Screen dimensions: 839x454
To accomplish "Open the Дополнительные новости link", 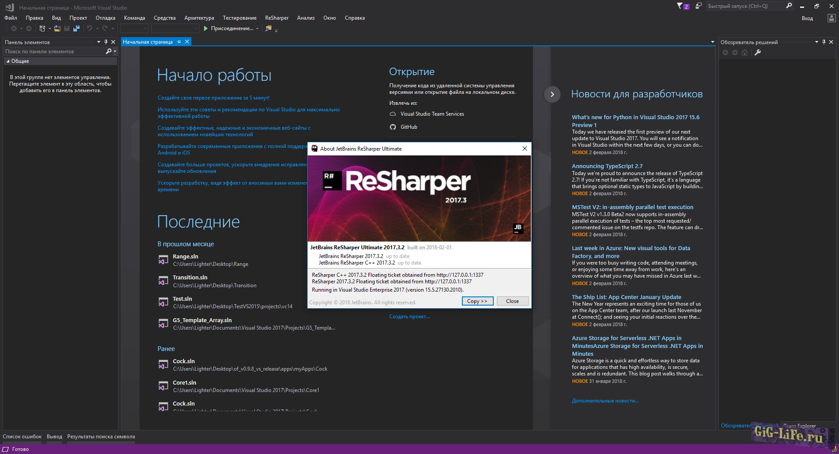I will point(605,401).
